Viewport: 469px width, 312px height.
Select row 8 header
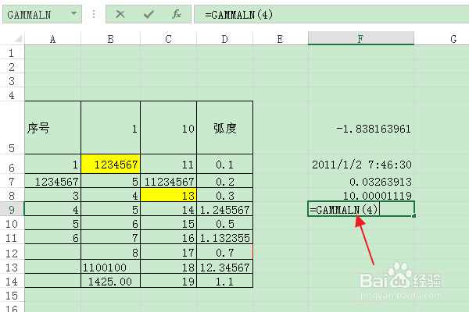click(x=12, y=195)
